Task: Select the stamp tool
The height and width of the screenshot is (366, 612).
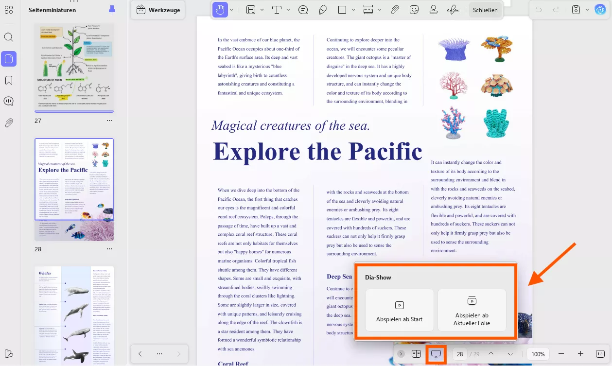Action: point(434,10)
